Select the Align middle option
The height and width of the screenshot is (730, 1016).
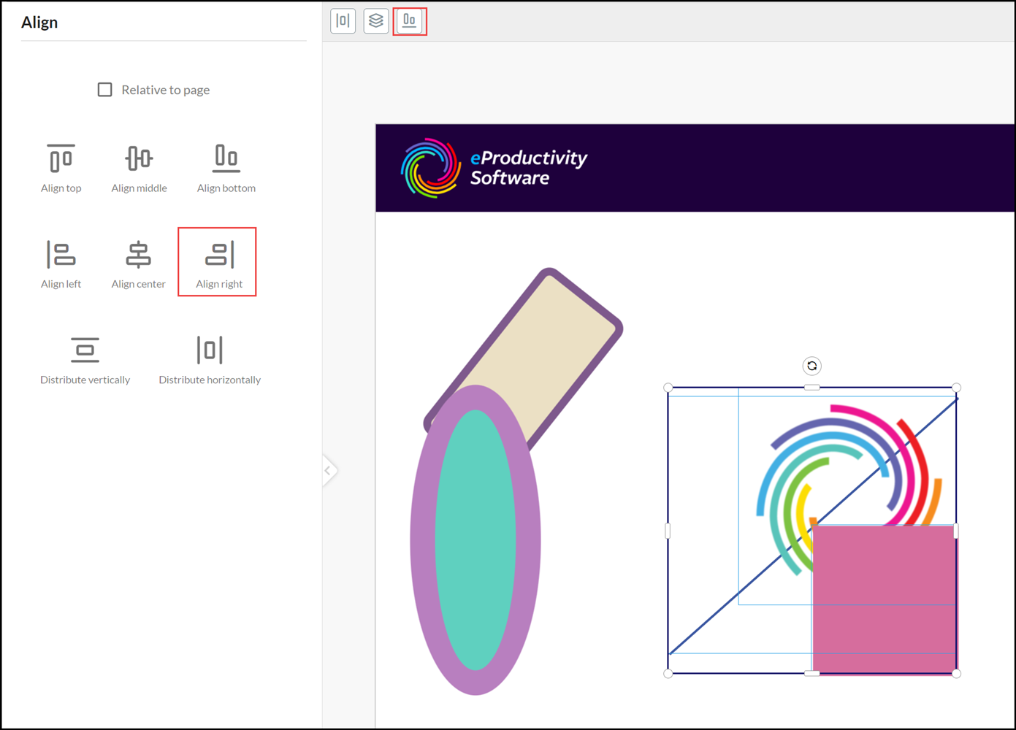tap(139, 159)
